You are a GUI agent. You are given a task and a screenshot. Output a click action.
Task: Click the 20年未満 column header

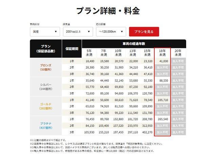pos(178,52)
